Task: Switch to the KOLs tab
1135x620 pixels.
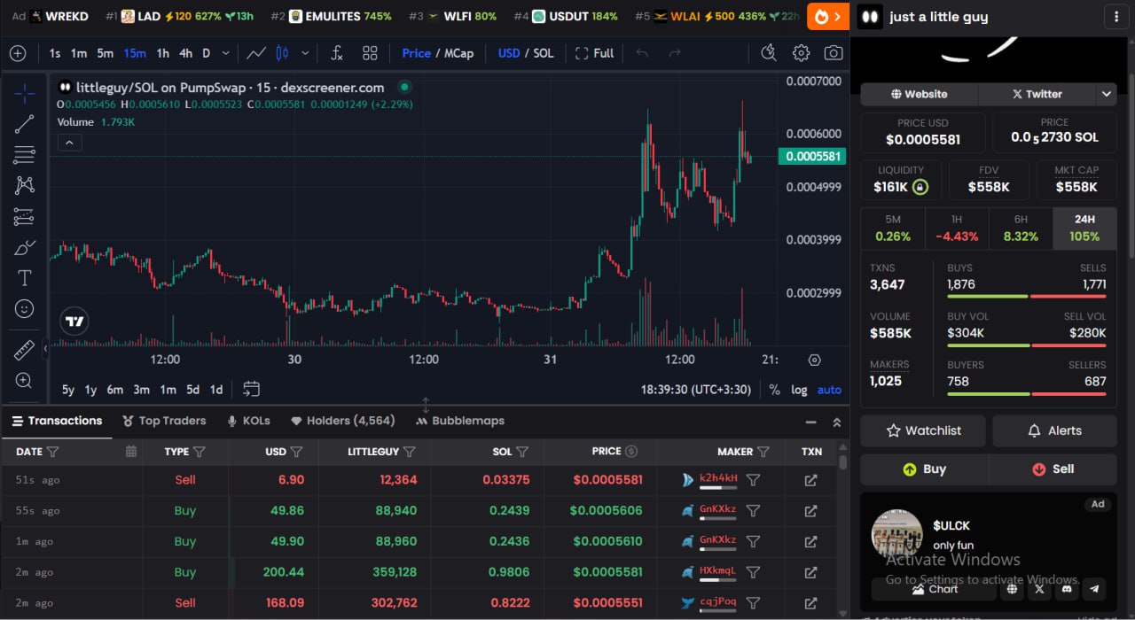Action: pyautogui.click(x=248, y=421)
